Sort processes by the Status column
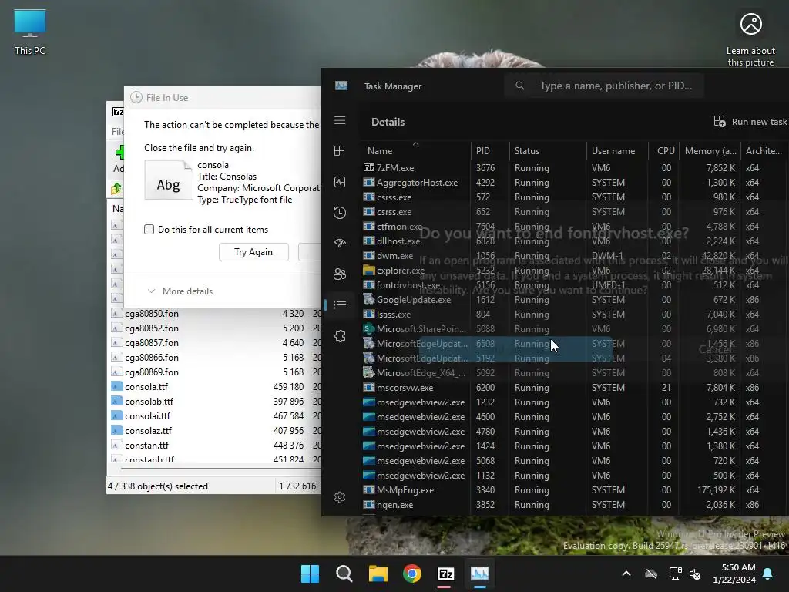Screen dimensions: 789x592 point(548,150)
